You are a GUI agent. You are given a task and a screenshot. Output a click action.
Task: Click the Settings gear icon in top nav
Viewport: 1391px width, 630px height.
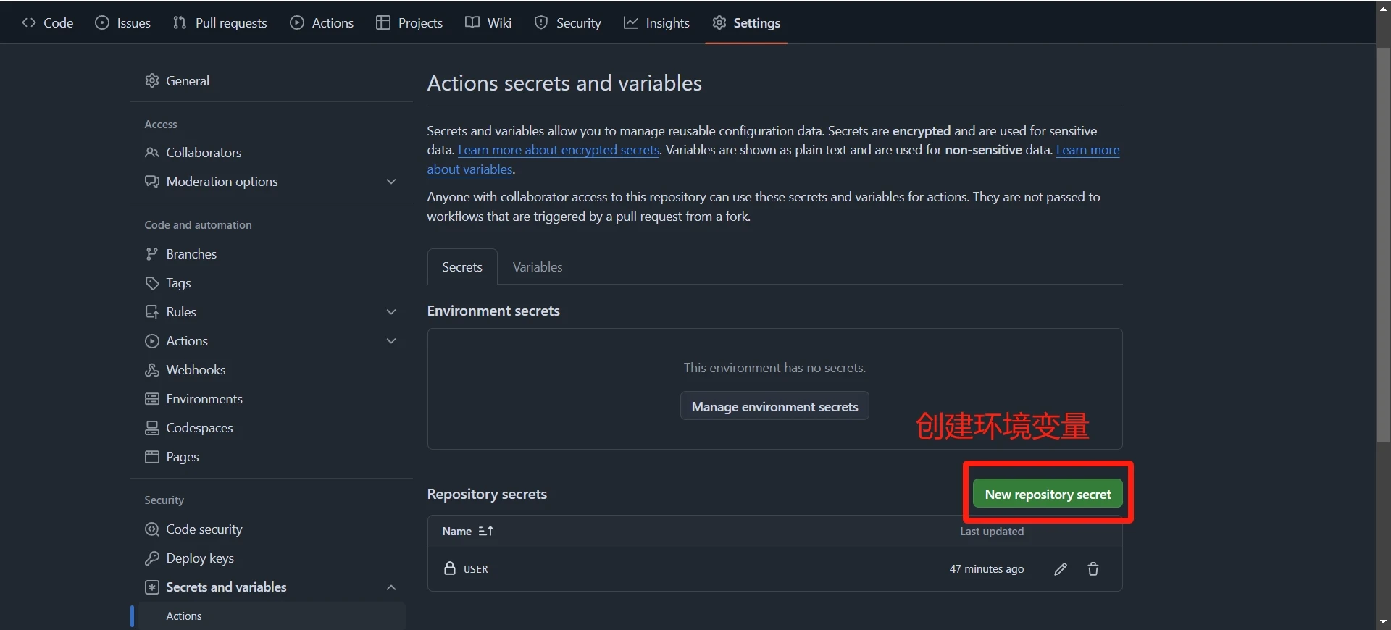click(719, 22)
